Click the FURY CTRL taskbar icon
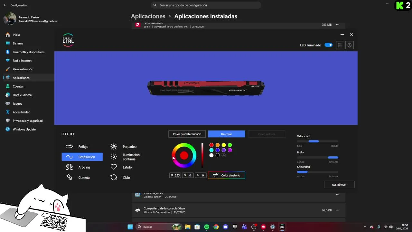 tap(282, 227)
